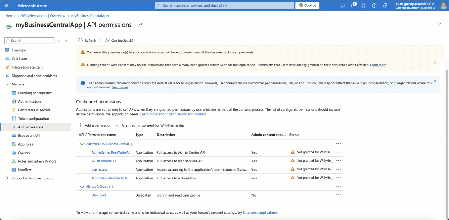
Task: Collapse the sidebar with double chevron
Action: pos(67,41)
